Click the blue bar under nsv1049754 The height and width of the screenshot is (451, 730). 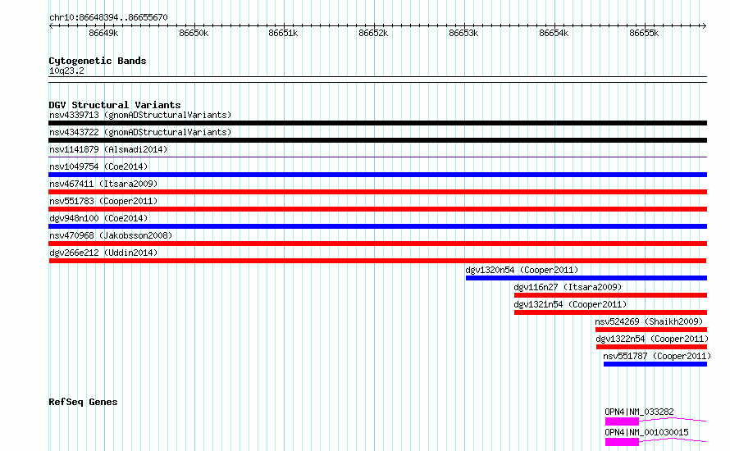pos(377,175)
